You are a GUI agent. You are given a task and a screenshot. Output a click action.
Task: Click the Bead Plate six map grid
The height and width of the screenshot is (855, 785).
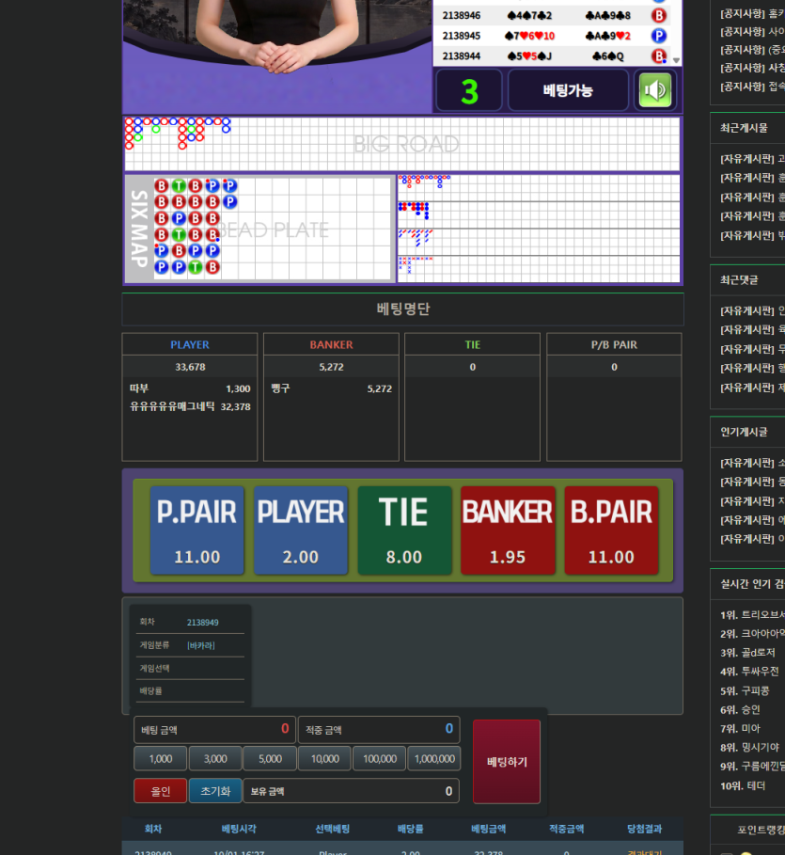pos(273,229)
